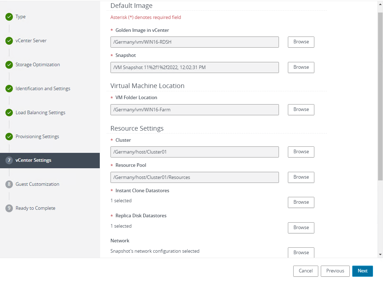
Task: Click the green checkmark beside Type step
Action: 9,16
